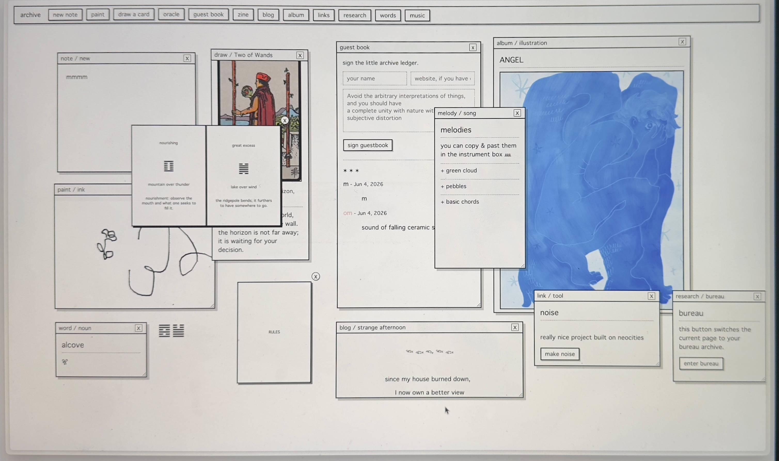Close the melody / song window

(x=517, y=113)
